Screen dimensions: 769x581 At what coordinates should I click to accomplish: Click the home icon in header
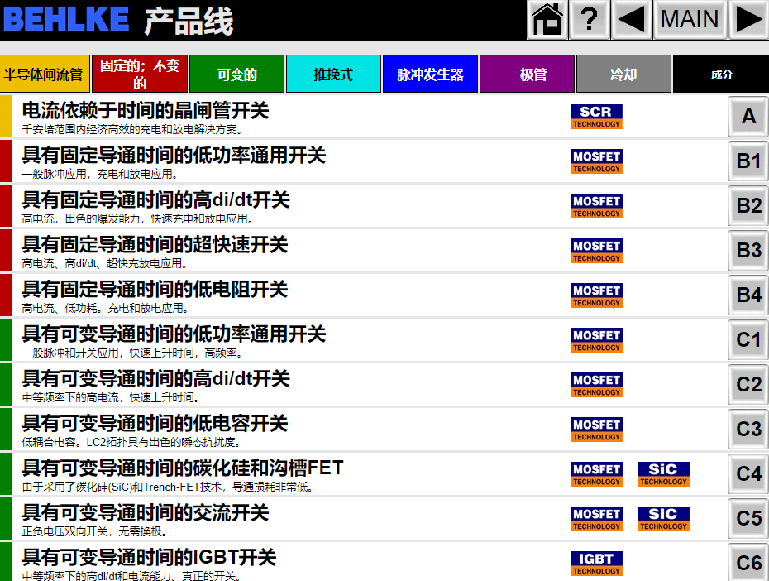[x=547, y=20]
